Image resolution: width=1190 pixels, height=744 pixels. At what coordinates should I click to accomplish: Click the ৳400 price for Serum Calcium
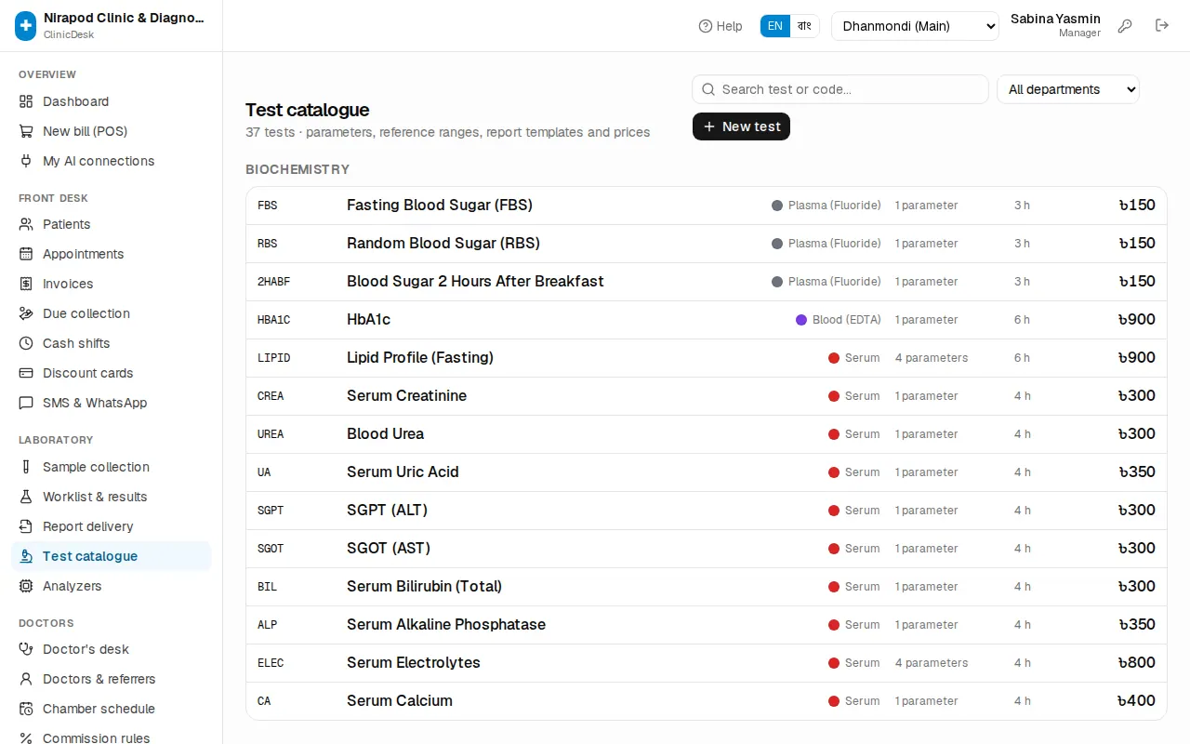coord(1136,701)
